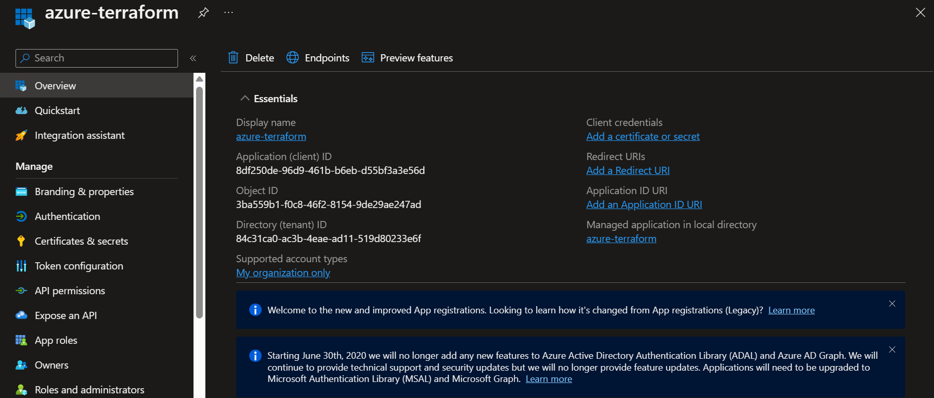Viewport: 934px width, 398px height.
Task: Dismiss the App registrations welcome banner
Action: coord(892,304)
